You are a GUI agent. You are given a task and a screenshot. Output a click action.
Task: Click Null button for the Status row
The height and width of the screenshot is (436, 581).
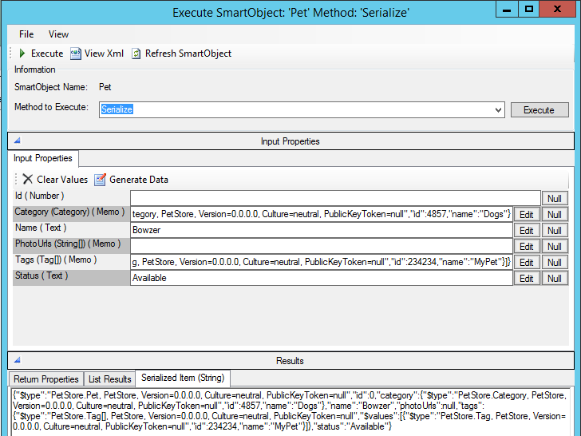(x=554, y=279)
